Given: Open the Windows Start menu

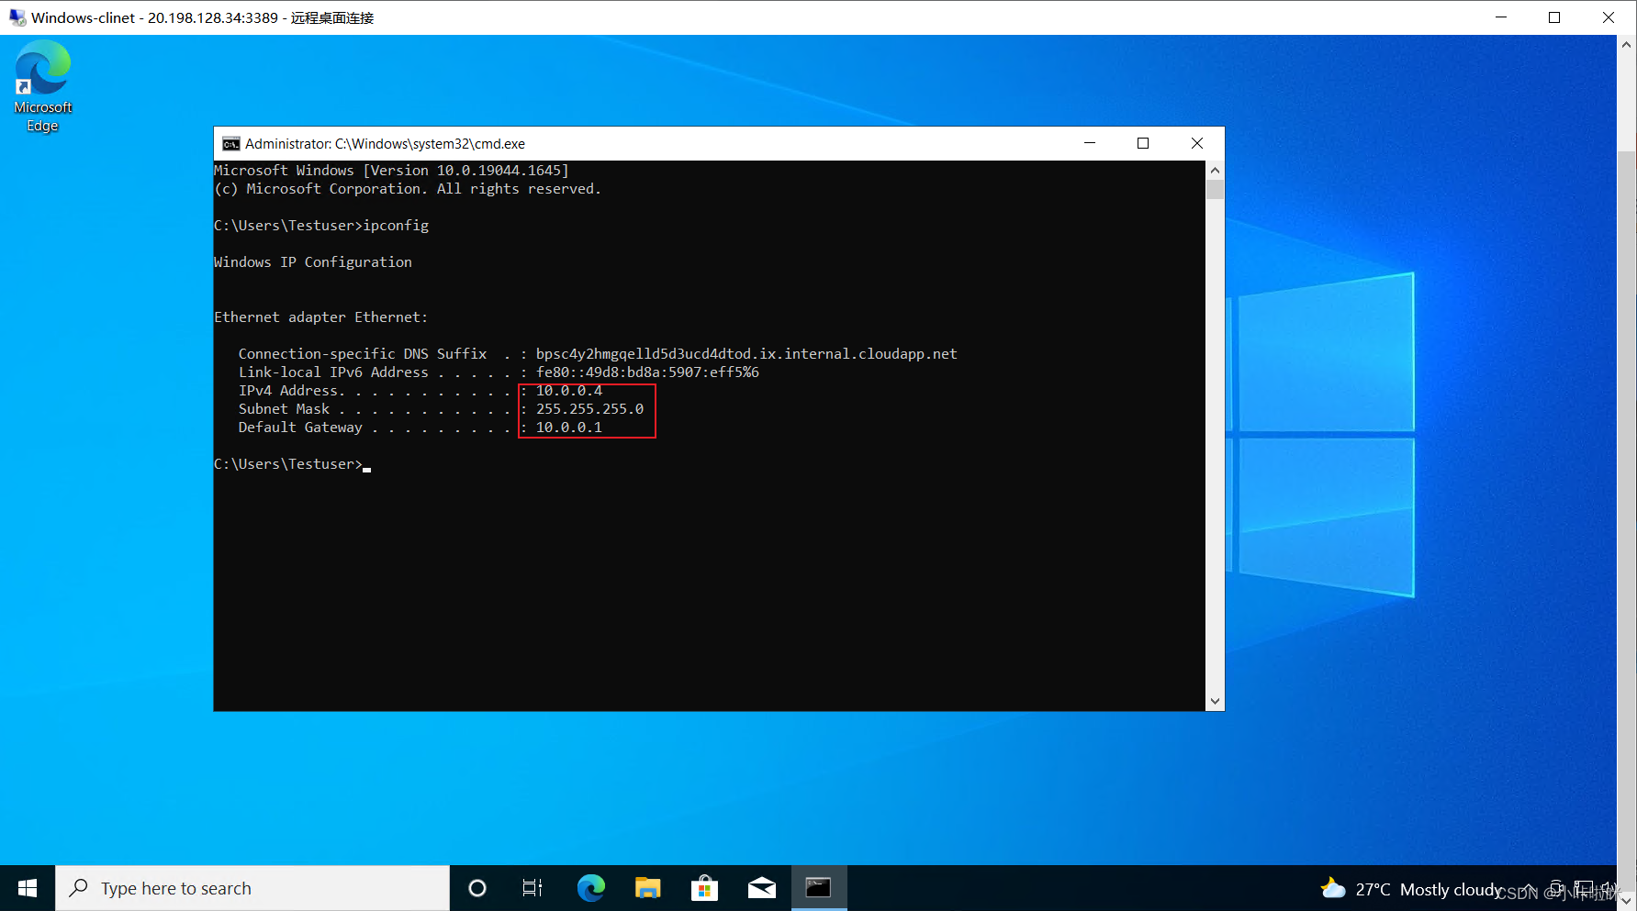Looking at the screenshot, I should click(x=28, y=888).
